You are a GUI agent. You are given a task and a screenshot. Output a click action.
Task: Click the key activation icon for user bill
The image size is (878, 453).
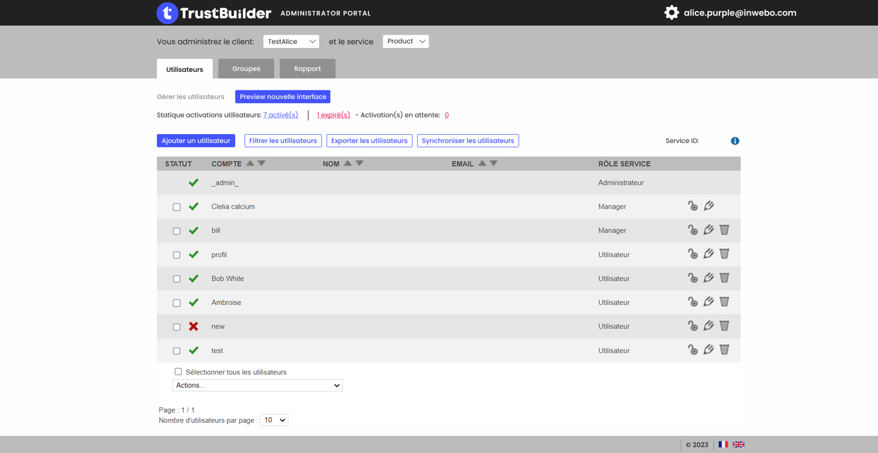693,230
